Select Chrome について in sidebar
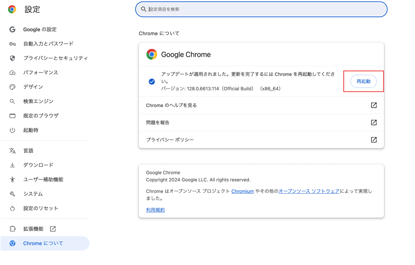The image size is (415, 265). [x=45, y=243]
